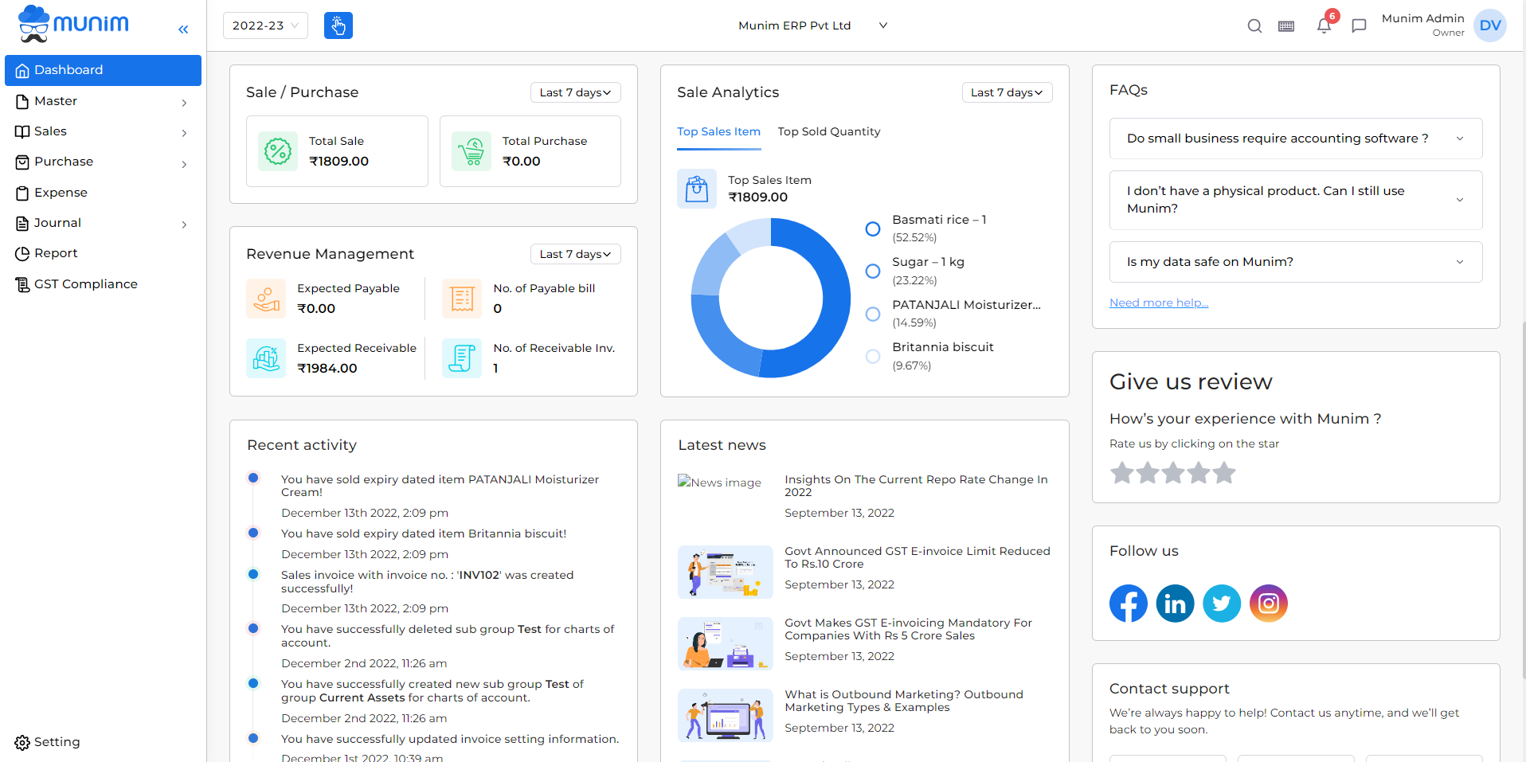Visit Munim's LinkedIn page icon
Viewport: 1526px width, 762px height.
pos(1175,604)
